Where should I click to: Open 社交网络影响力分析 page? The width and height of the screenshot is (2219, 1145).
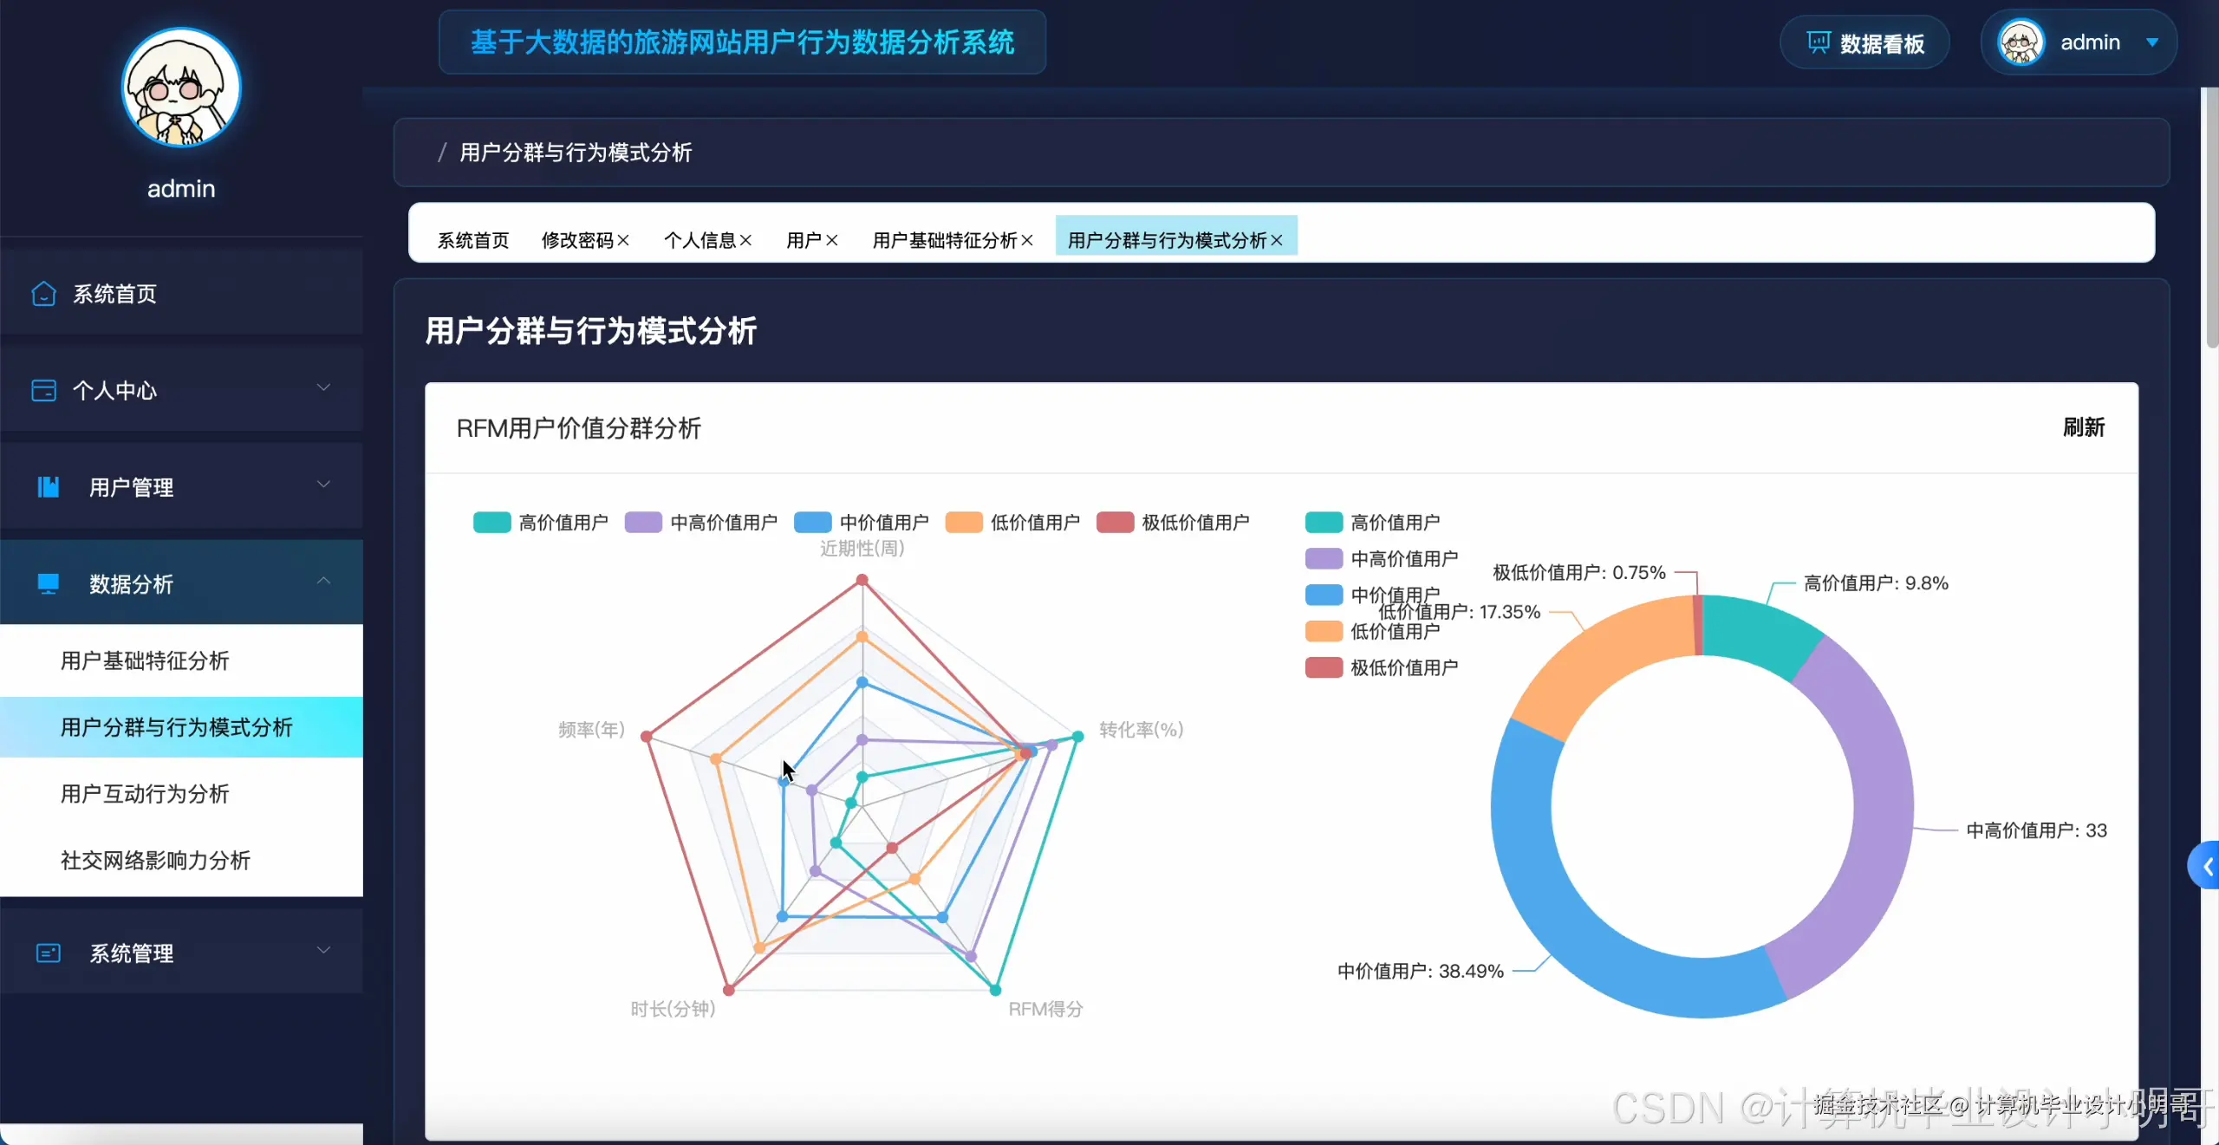pyautogui.click(x=154, y=861)
